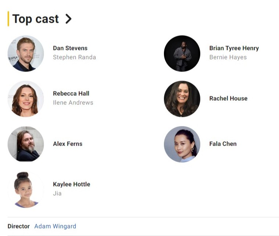The image size is (279, 236).
Task: Open the photo beside Alex Ferns' name
Action: (x=26, y=144)
